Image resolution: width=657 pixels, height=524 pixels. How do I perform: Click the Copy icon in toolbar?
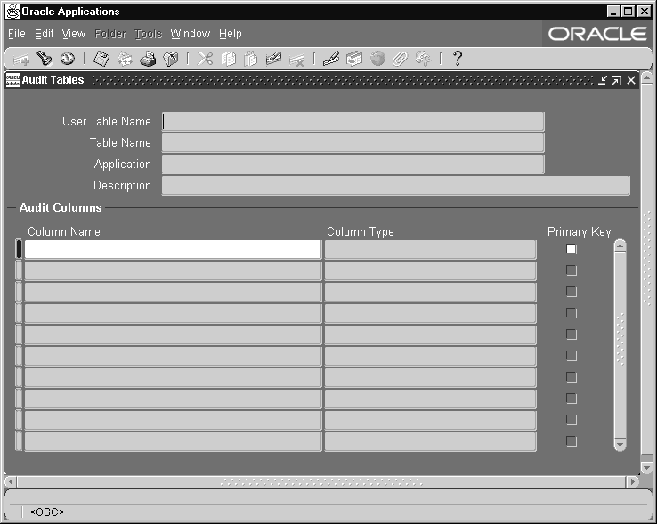coord(229,59)
